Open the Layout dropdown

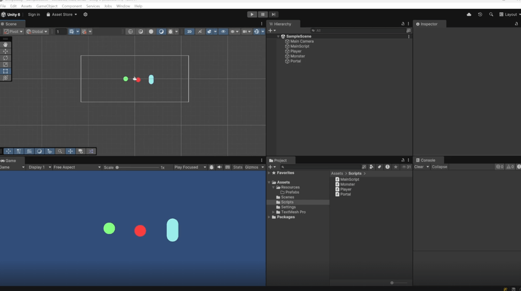point(510,14)
